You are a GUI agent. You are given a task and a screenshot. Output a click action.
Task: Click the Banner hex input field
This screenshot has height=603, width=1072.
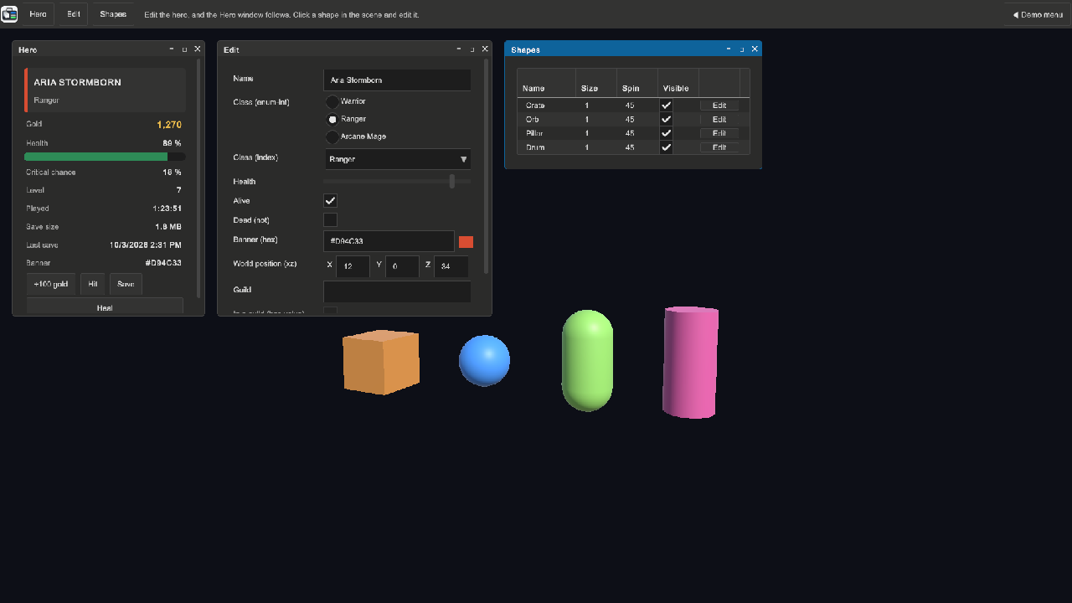point(389,241)
